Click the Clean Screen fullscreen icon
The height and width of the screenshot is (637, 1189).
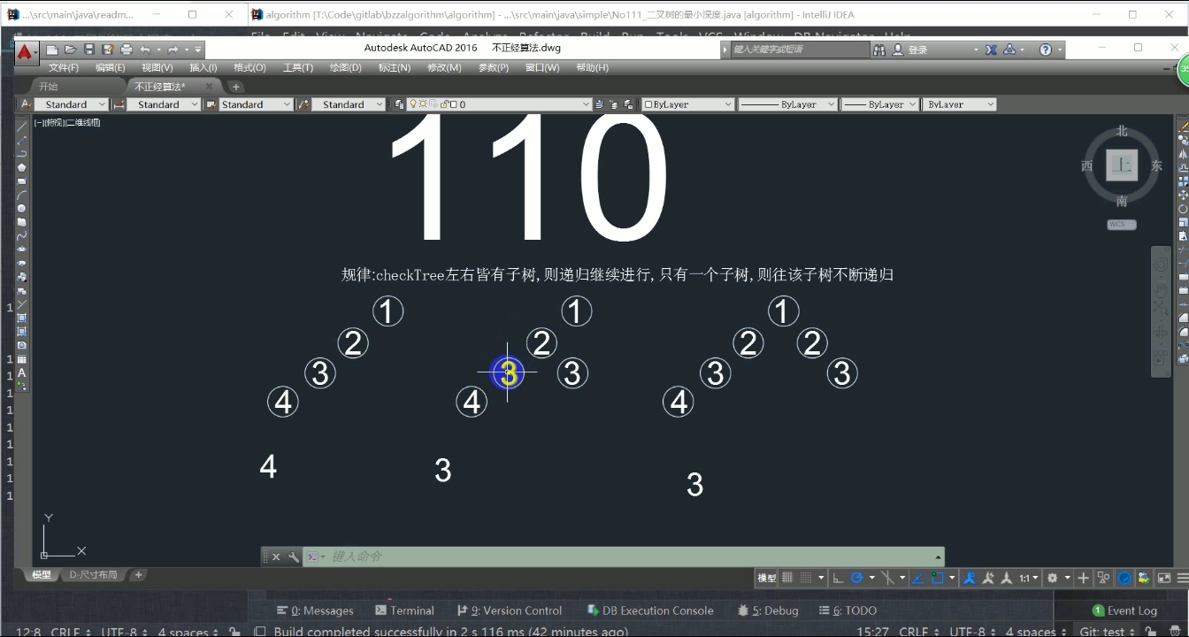click(x=1164, y=578)
